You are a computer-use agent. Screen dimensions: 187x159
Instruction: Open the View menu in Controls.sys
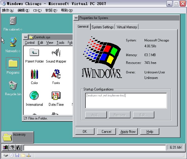point(50,43)
